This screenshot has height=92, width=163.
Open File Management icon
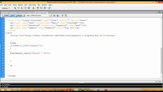54,16
